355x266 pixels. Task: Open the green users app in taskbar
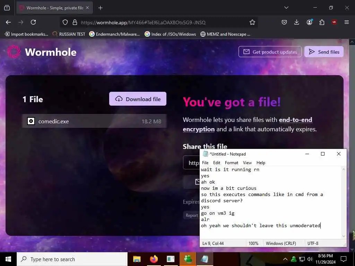click(188, 259)
